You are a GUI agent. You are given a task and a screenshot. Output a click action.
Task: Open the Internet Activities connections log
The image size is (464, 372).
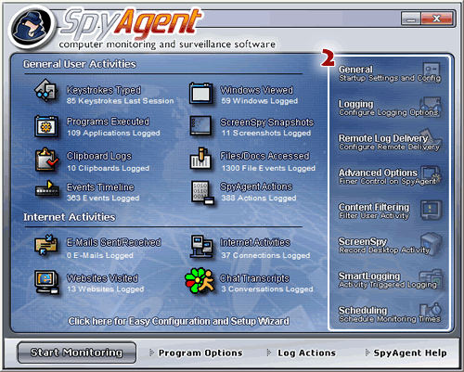point(255,242)
